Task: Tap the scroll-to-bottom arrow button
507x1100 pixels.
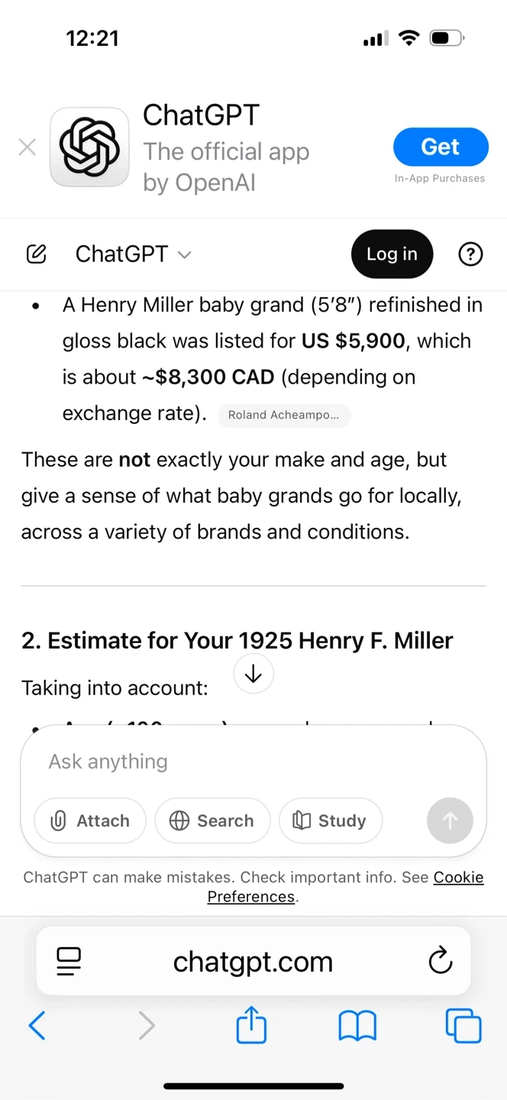Action: tap(253, 674)
